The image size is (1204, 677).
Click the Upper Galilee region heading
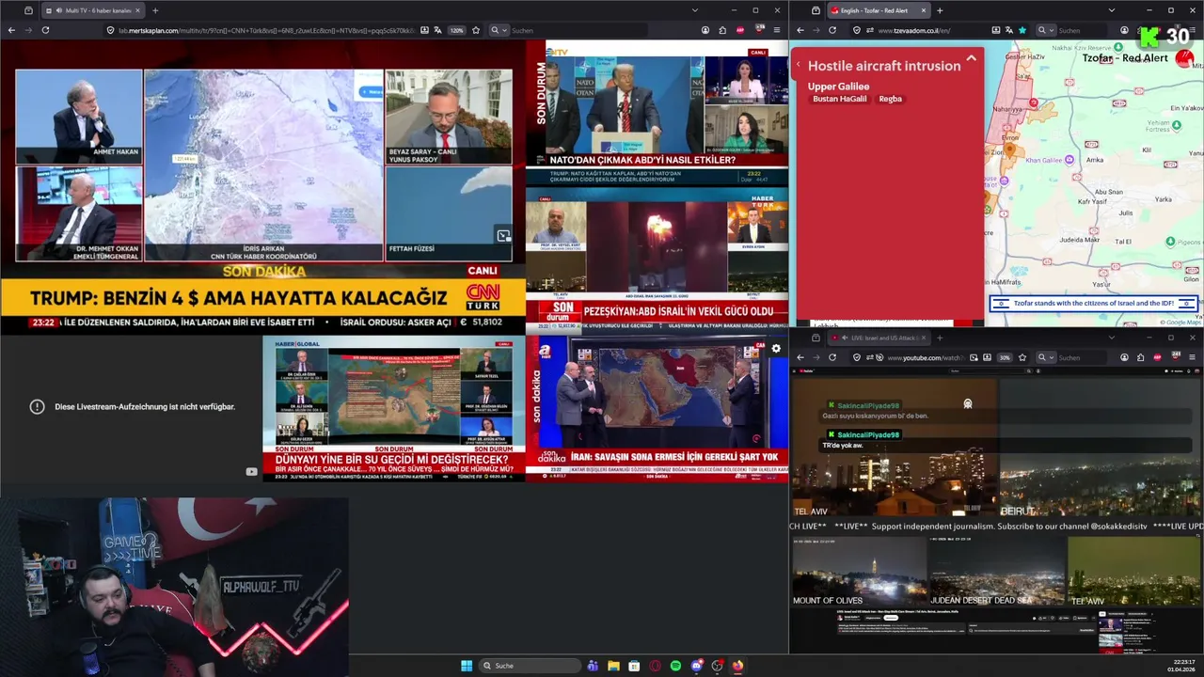[x=838, y=87]
